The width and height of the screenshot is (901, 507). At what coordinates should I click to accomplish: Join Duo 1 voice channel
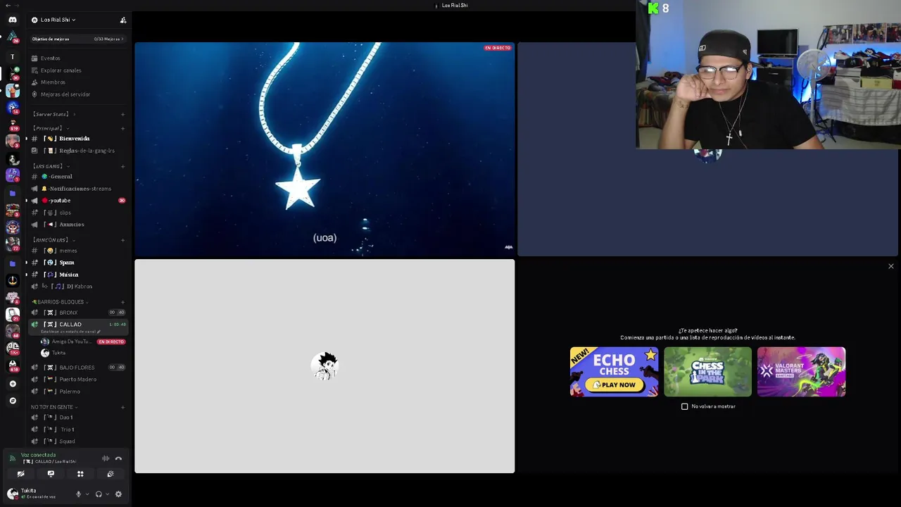[77, 418]
